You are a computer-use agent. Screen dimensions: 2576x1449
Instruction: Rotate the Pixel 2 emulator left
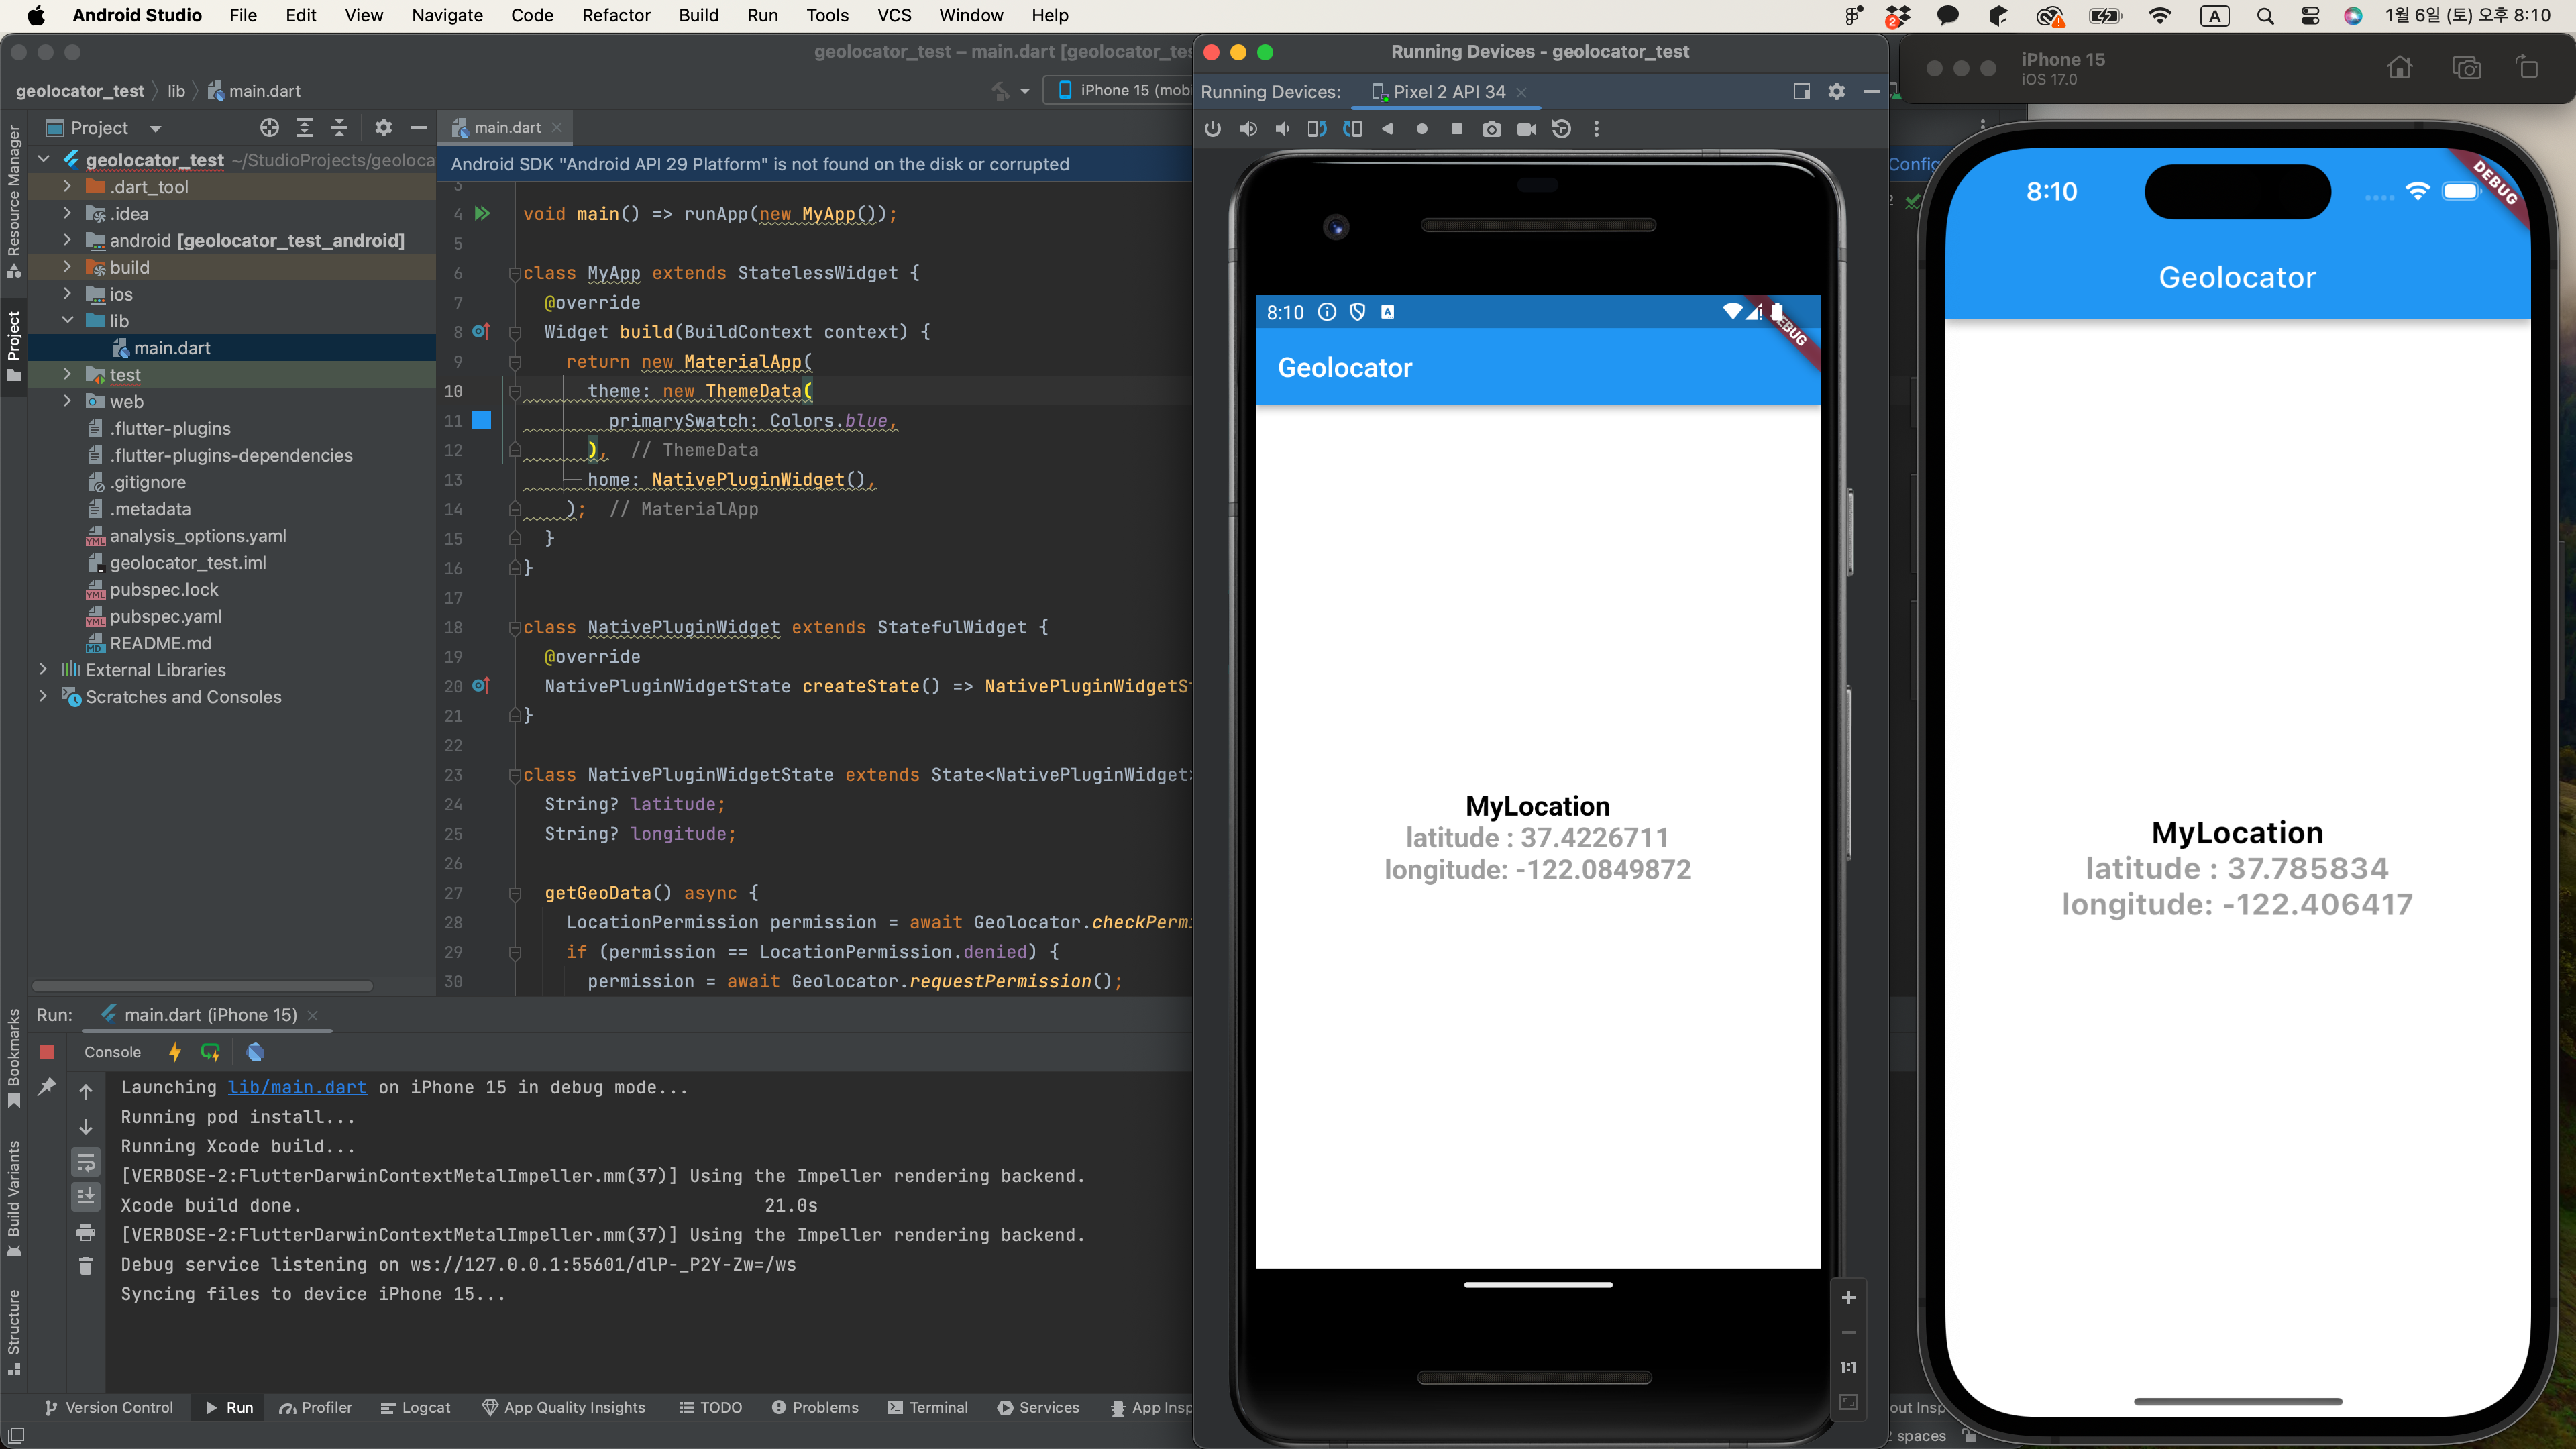1317,129
